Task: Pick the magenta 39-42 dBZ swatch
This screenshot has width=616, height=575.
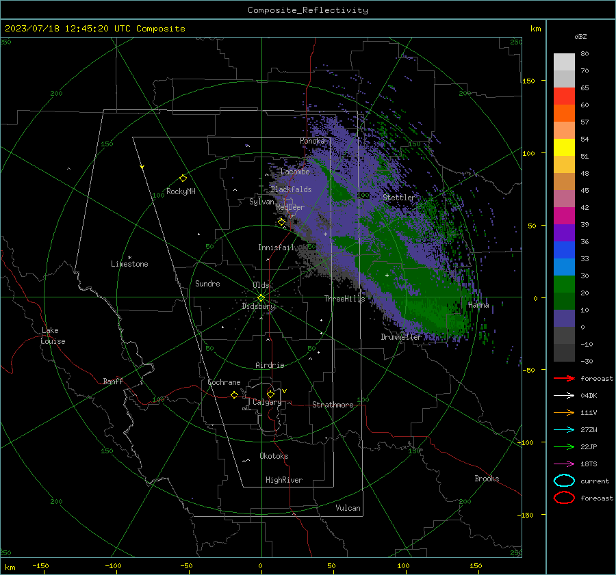Action: click(564, 216)
